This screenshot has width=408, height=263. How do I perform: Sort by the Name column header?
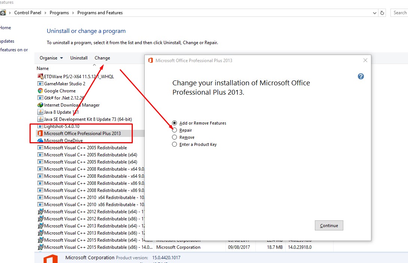point(43,68)
